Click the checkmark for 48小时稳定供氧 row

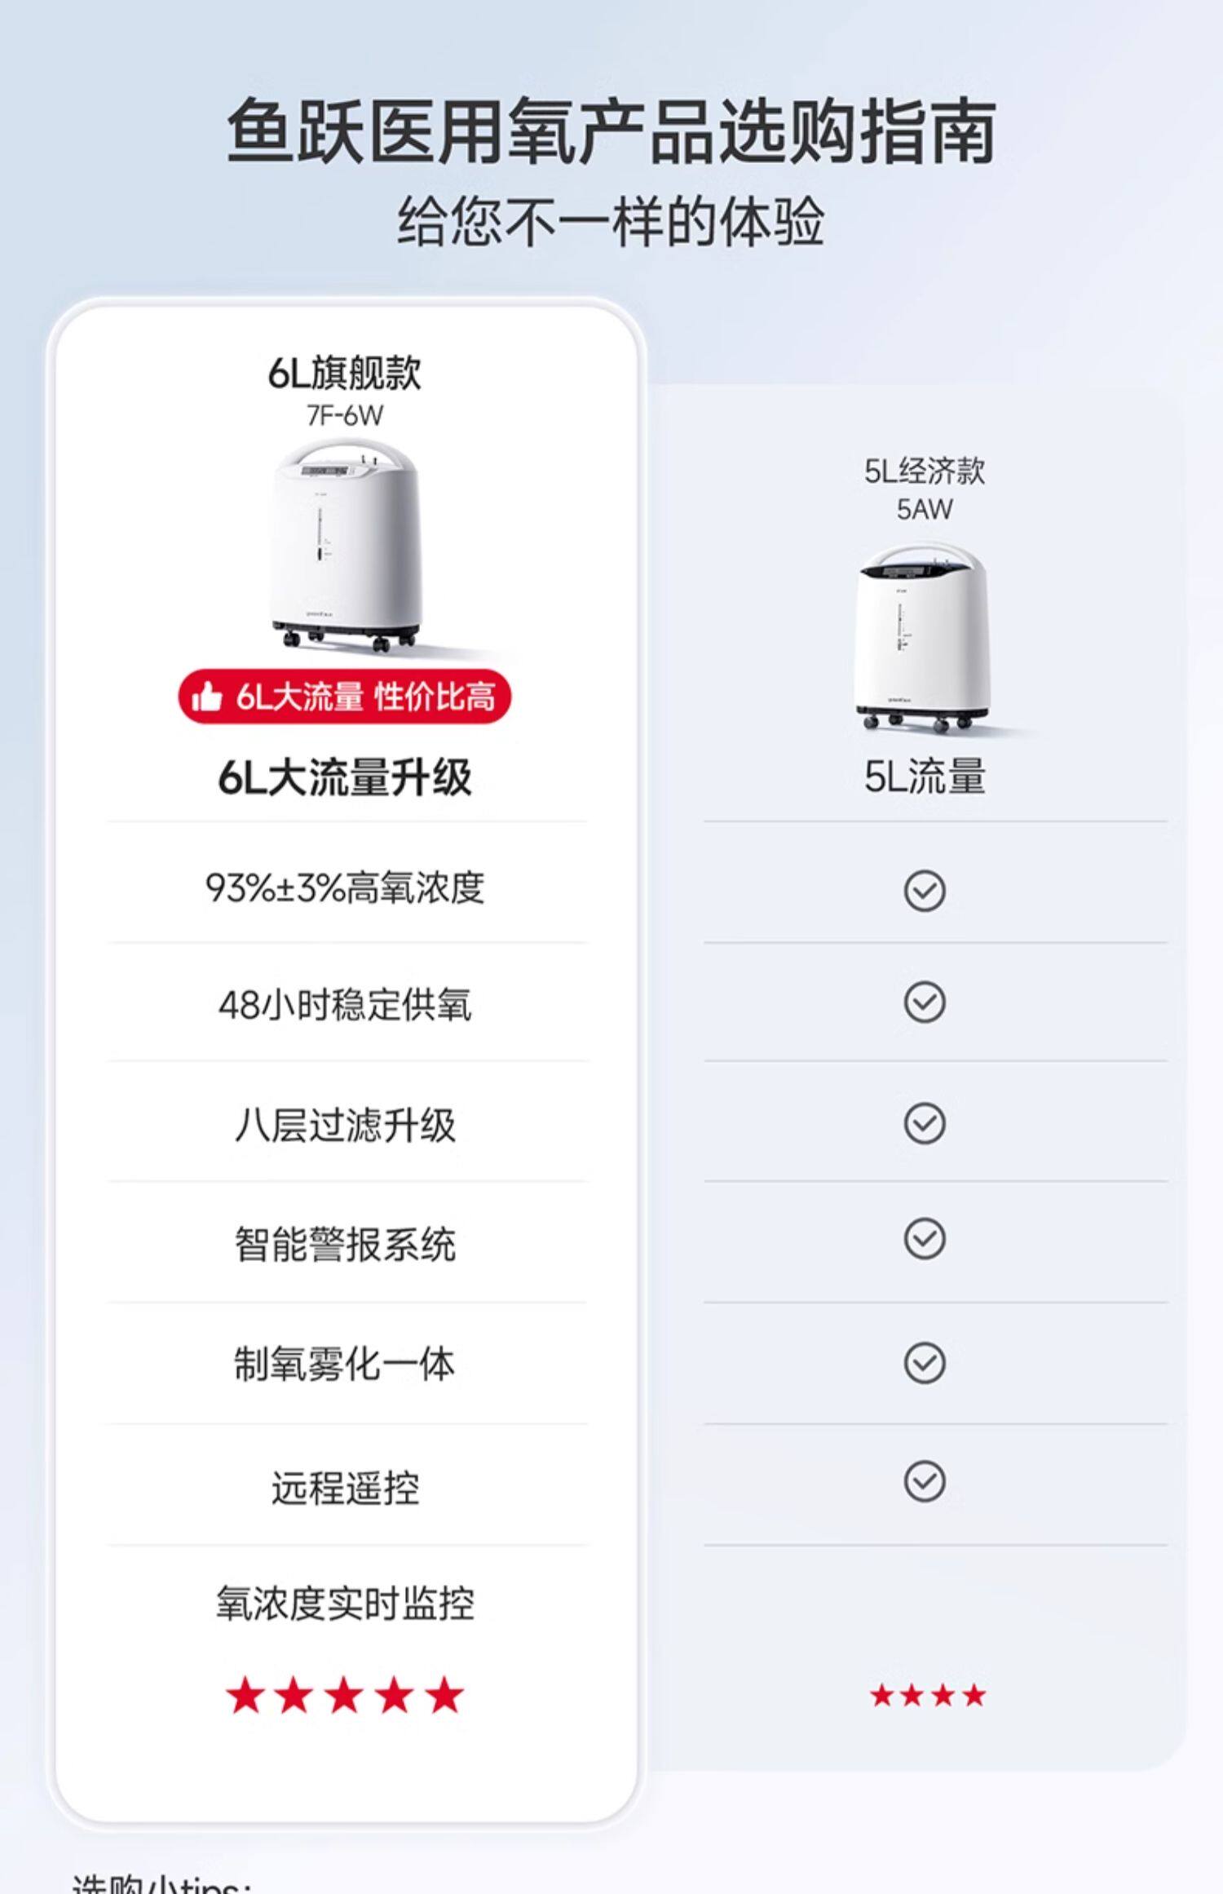[925, 1002]
